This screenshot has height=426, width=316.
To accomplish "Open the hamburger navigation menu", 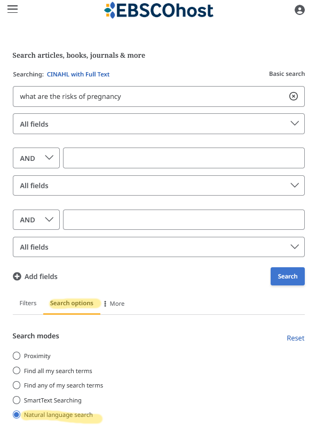I will (12, 9).
